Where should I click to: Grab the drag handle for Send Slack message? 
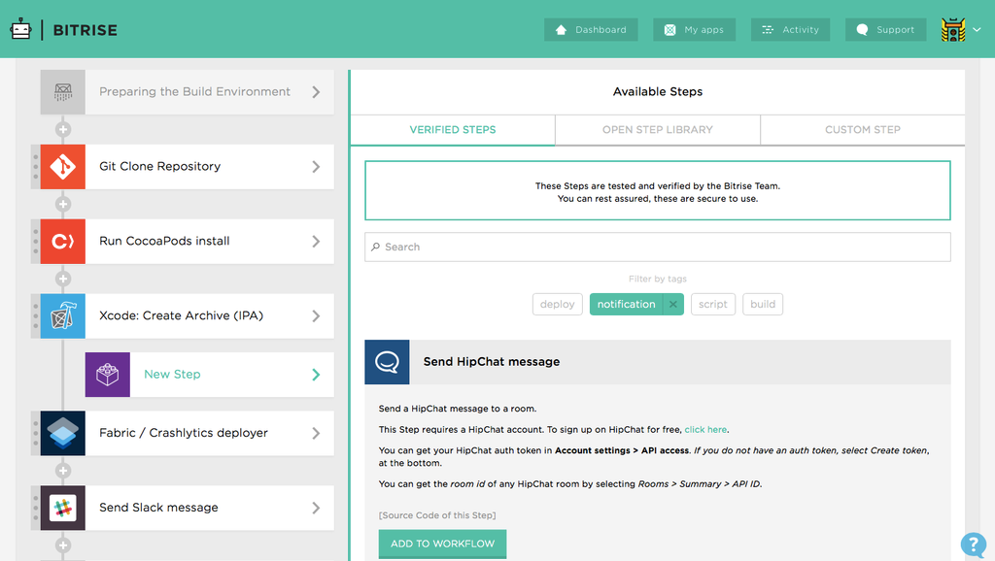36,508
